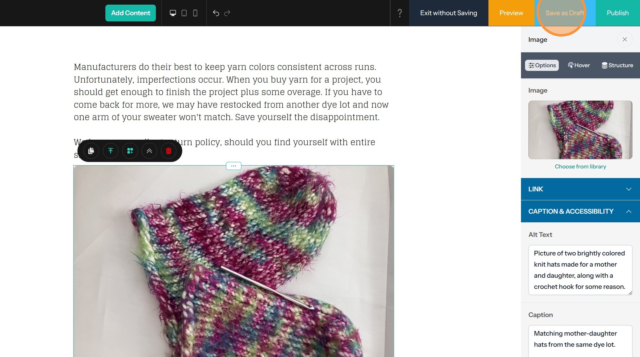Switch to the Hover tab
This screenshot has height=357, width=640.
(x=579, y=65)
